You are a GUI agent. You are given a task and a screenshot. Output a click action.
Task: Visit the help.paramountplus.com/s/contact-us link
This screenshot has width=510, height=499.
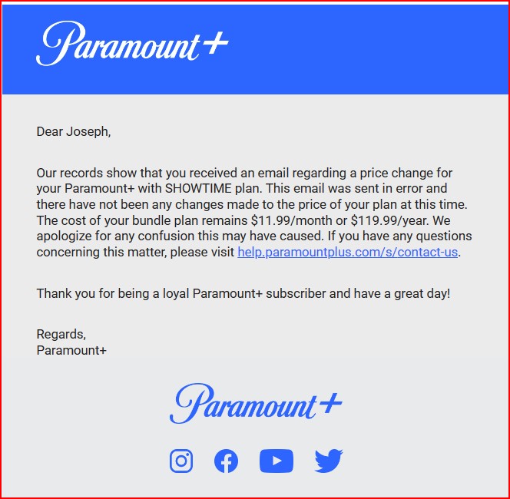point(347,252)
